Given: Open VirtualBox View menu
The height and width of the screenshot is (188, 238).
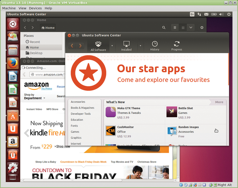Looking at the screenshot, I should (x=22, y=8).
